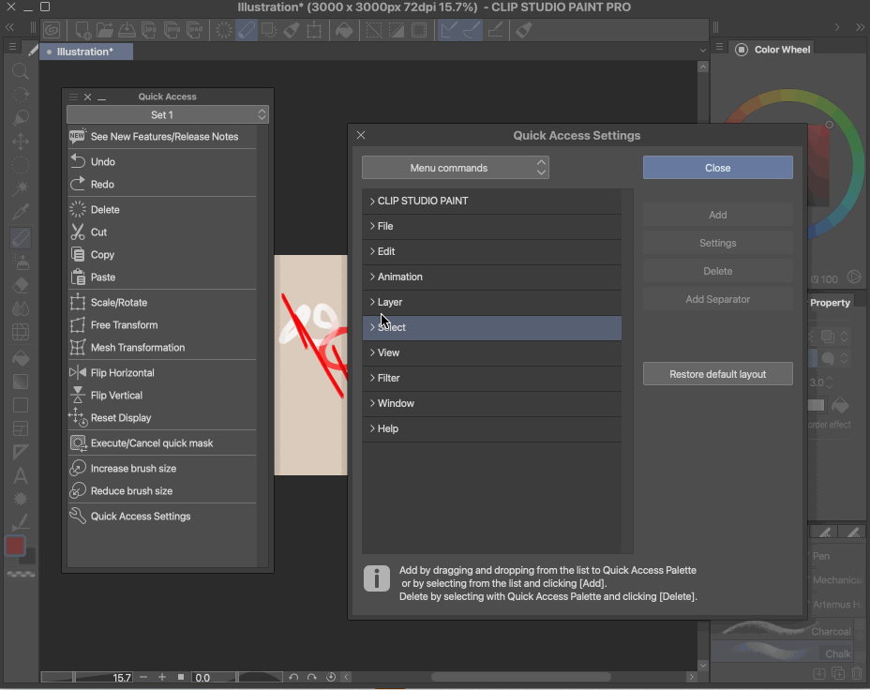Select the transparent color swatch

(x=21, y=575)
